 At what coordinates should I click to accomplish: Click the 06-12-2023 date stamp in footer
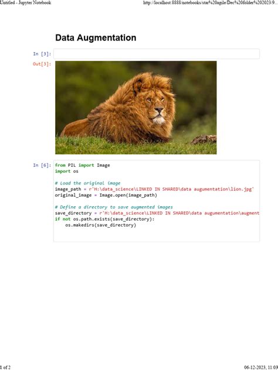pyautogui.click(x=261, y=367)
